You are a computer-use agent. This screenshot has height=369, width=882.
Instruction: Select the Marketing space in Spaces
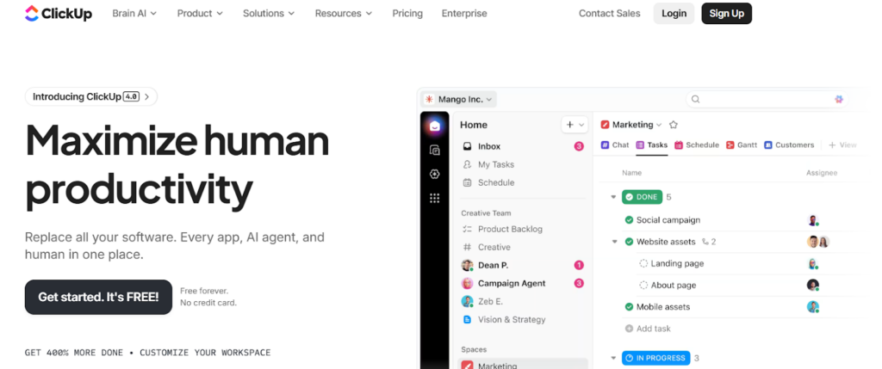[523, 365]
